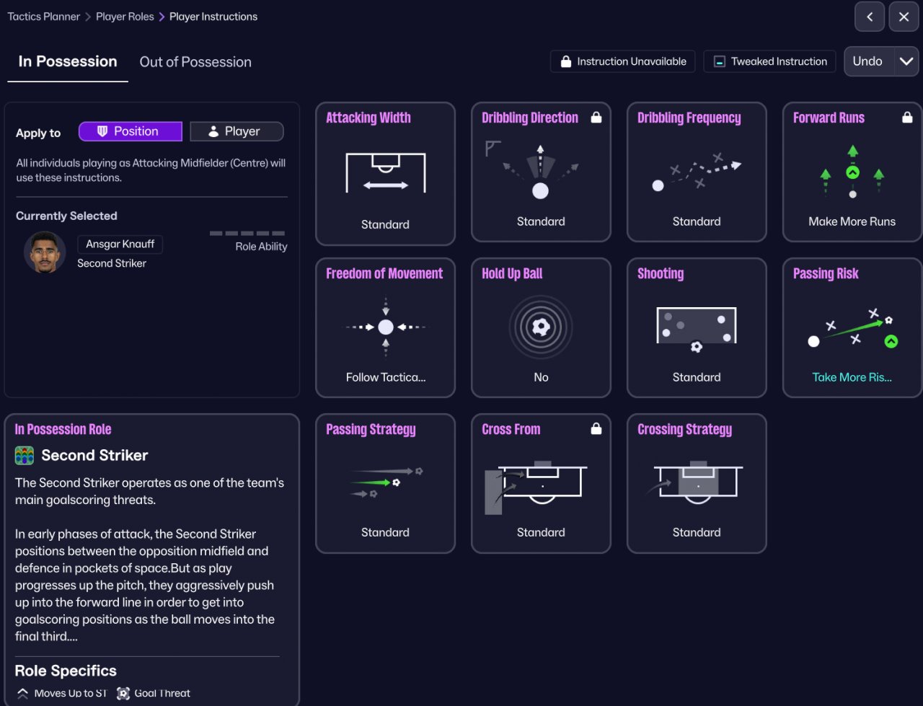Click the Moves Up to ST chevron icon
The width and height of the screenshot is (923, 706).
pyautogui.click(x=22, y=694)
